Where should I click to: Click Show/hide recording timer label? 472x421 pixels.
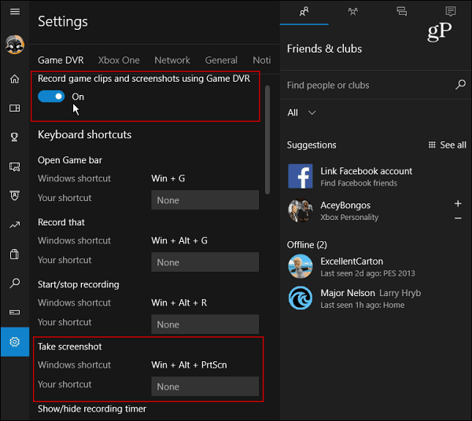[x=92, y=409]
